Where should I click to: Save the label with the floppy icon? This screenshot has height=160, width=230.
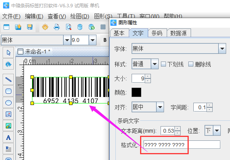click(x=30, y=27)
